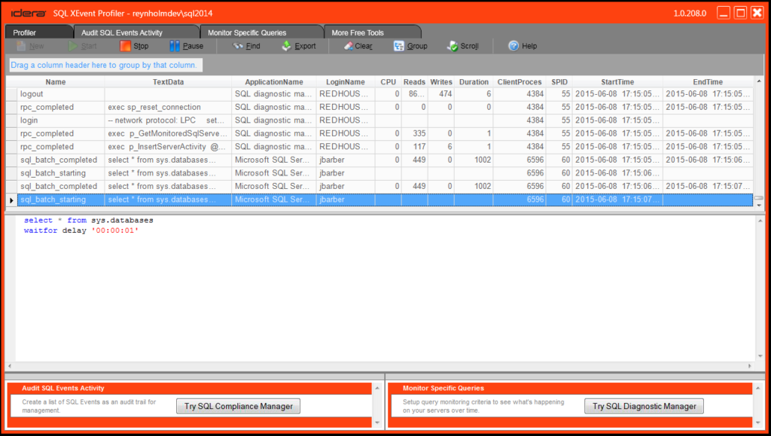Click the group-by-column drop area text
The width and height of the screenshot is (771, 436).
click(104, 65)
